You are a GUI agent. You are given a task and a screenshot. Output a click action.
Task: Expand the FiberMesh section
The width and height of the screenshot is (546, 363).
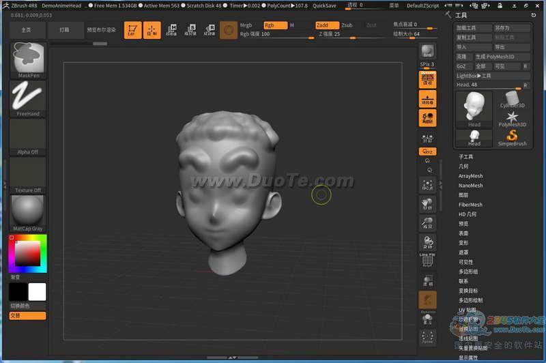point(470,205)
